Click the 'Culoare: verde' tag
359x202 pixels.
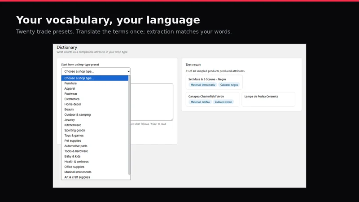(223, 102)
